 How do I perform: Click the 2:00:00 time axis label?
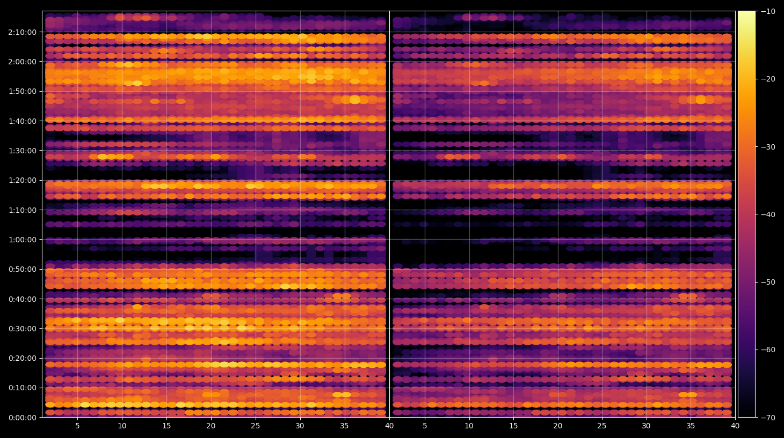click(x=23, y=62)
